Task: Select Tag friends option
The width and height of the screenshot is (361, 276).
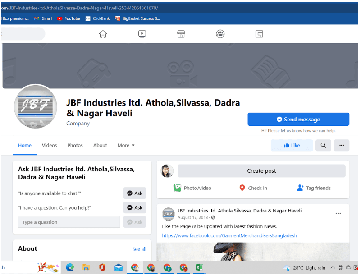Action: tap(314, 188)
